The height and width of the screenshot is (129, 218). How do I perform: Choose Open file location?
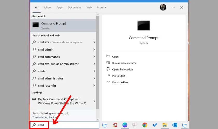[122, 69]
